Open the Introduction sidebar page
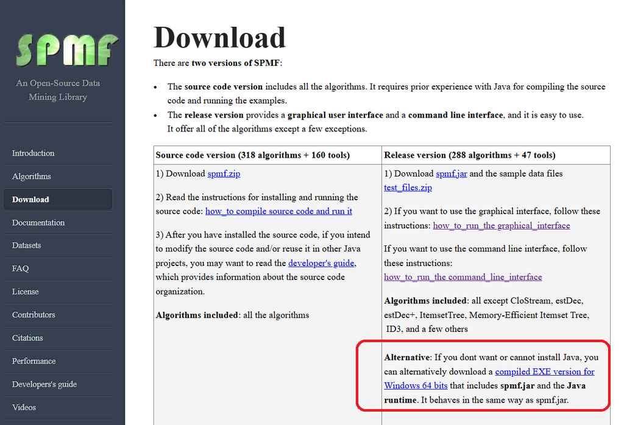The image size is (624, 425). (x=34, y=153)
